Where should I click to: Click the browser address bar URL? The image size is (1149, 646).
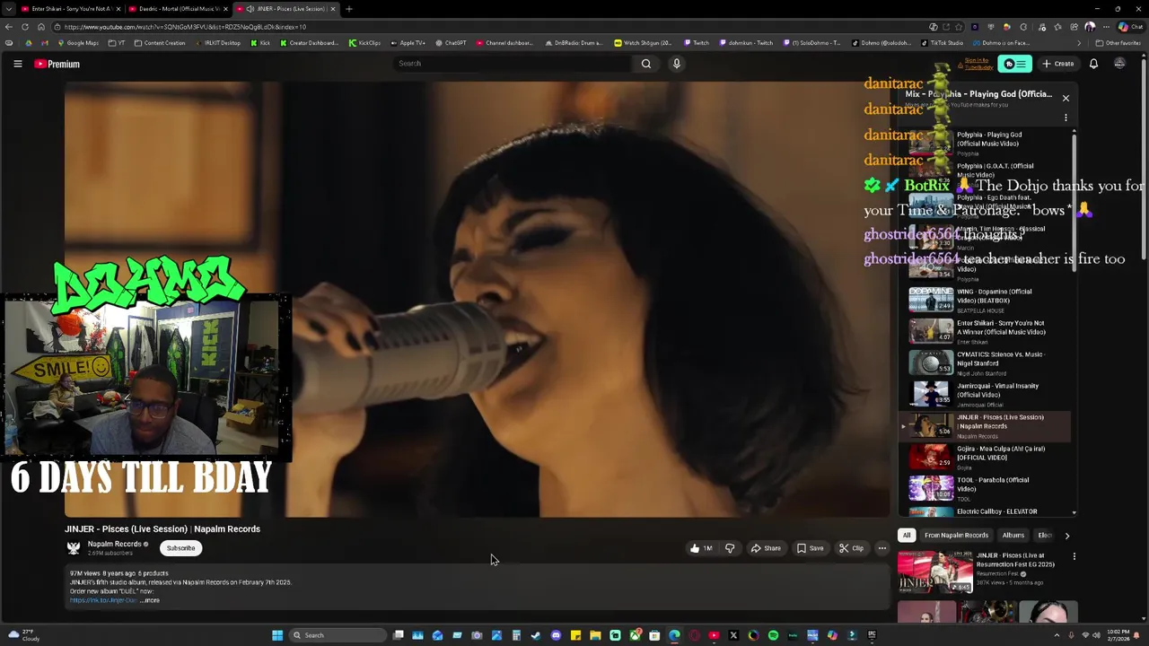(x=185, y=27)
